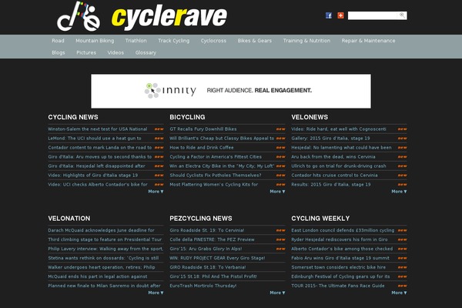Open 'Giro Roadside St. 19: To Cervinia!'
The image size is (462, 308).
207,230
